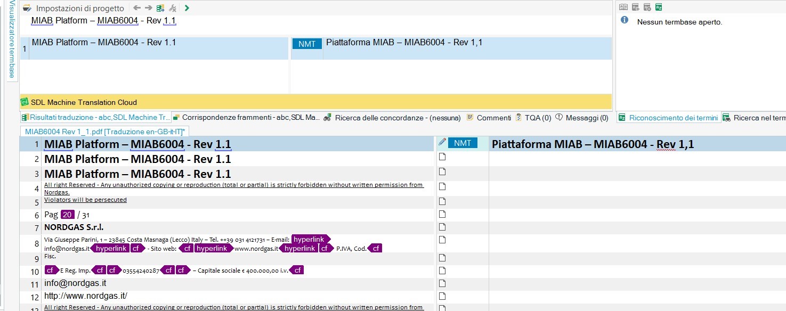Click the 'http://www.nordgas.it/' source text
Viewport: 786px width, 311px height.
[x=86, y=296]
